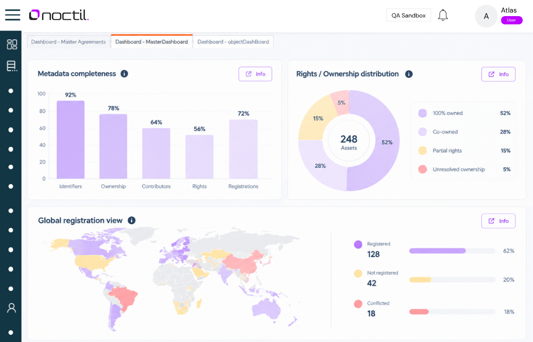Screen dimensions: 533x342
Task: Click the Not registered count 42
Action: 372,283
